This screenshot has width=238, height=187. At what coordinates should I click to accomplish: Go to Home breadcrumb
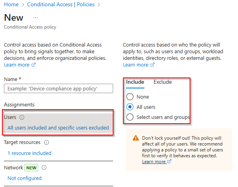click(11, 5)
